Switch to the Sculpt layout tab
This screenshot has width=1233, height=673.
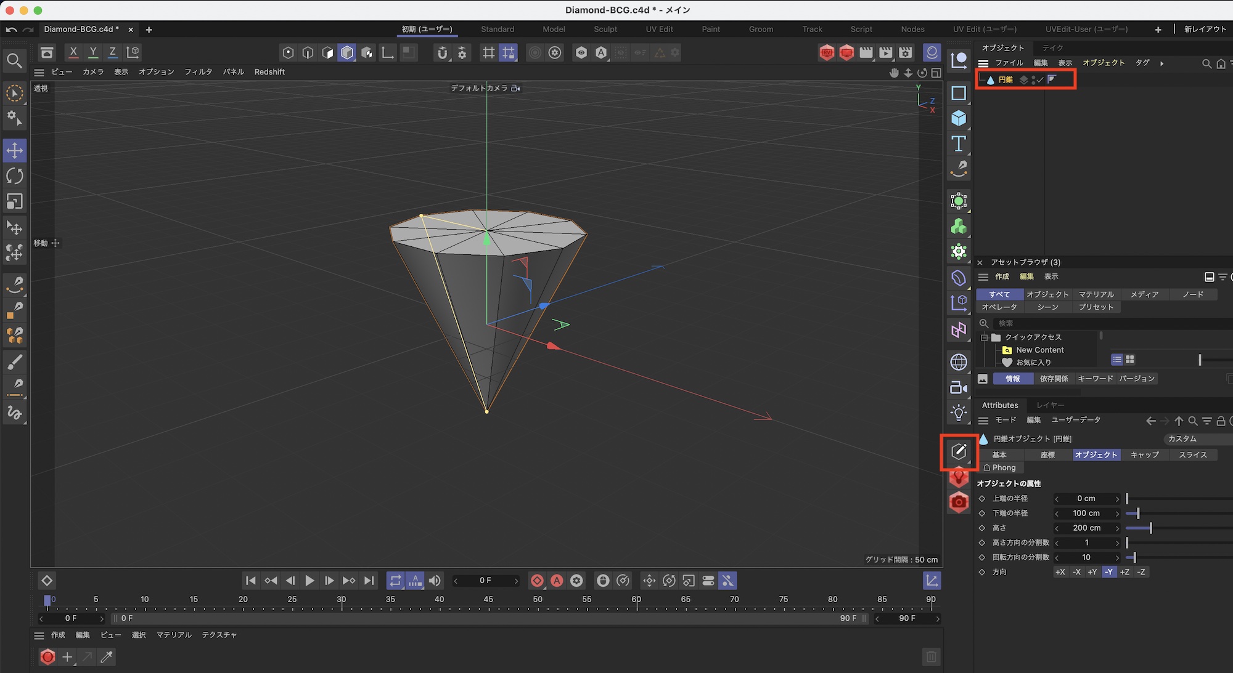pyautogui.click(x=605, y=29)
